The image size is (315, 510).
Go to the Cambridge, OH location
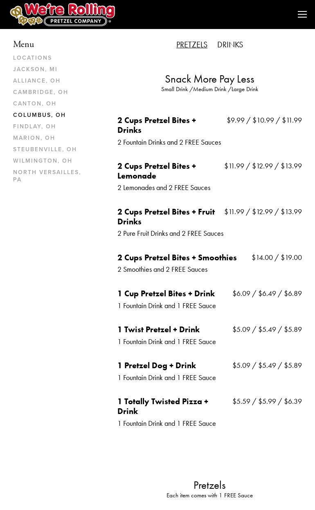40,92
